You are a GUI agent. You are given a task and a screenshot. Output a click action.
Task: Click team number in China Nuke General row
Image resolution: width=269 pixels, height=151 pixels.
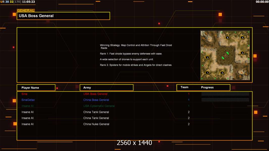pyautogui.click(x=189, y=124)
